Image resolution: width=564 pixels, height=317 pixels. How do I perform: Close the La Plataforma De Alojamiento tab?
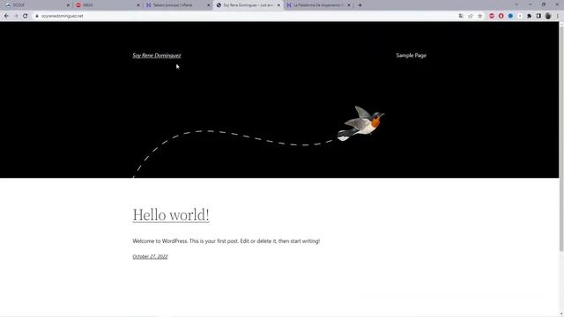349,5
